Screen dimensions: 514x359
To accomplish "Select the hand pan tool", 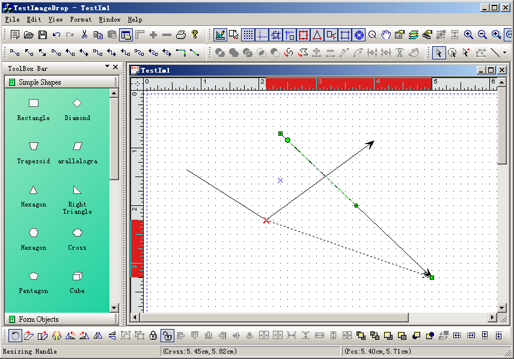I will tap(386, 35).
